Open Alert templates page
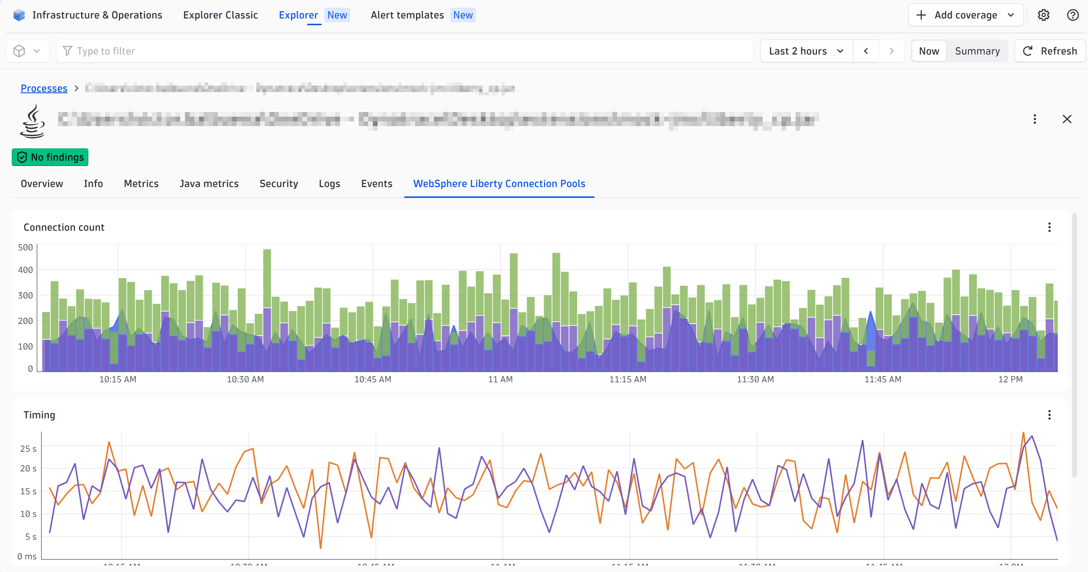Viewport: 1088px width, 572px height. pyautogui.click(x=423, y=15)
